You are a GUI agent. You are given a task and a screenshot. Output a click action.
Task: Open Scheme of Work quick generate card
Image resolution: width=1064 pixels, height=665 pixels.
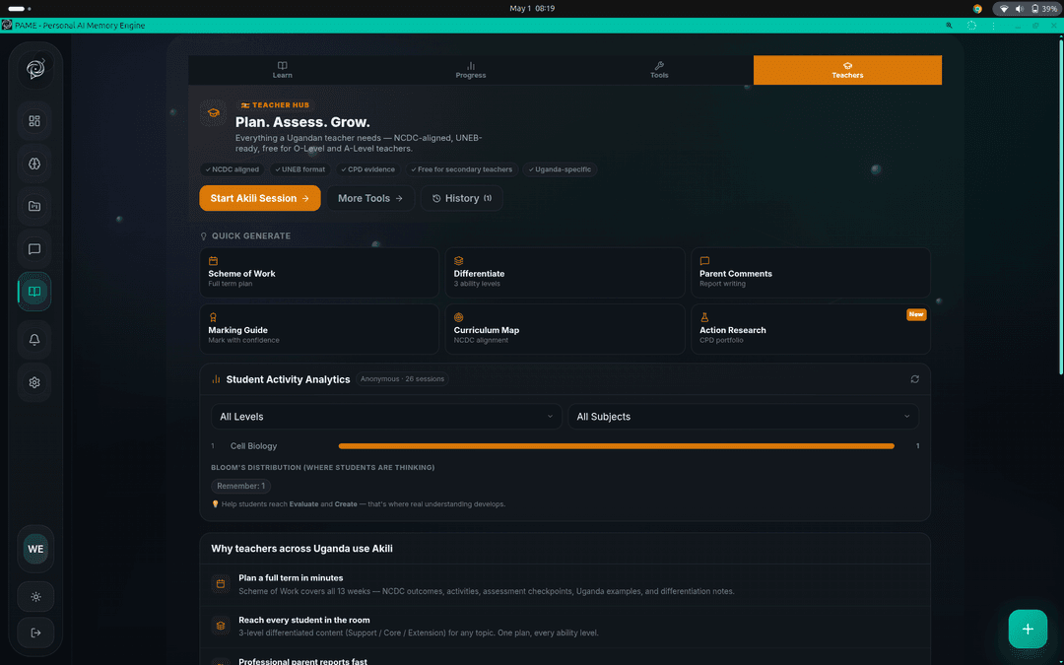tap(319, 272)
